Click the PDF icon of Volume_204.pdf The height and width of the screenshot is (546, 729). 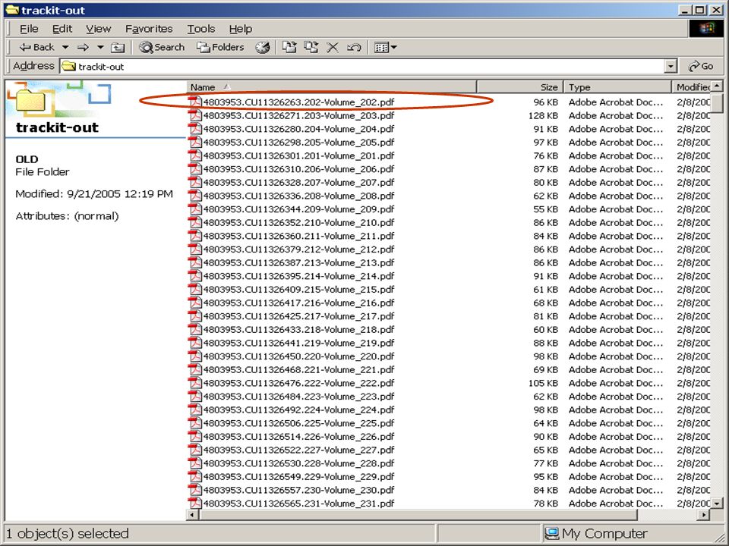195,129
